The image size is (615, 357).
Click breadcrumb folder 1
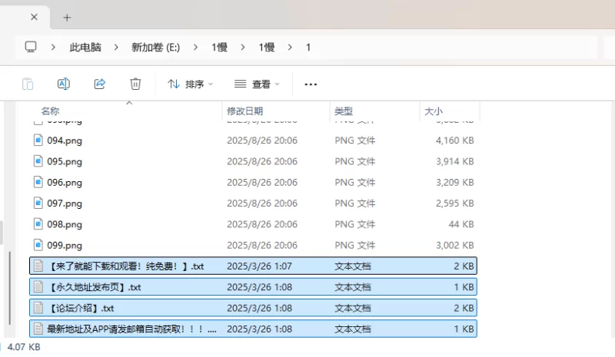[x=308, y=48]
